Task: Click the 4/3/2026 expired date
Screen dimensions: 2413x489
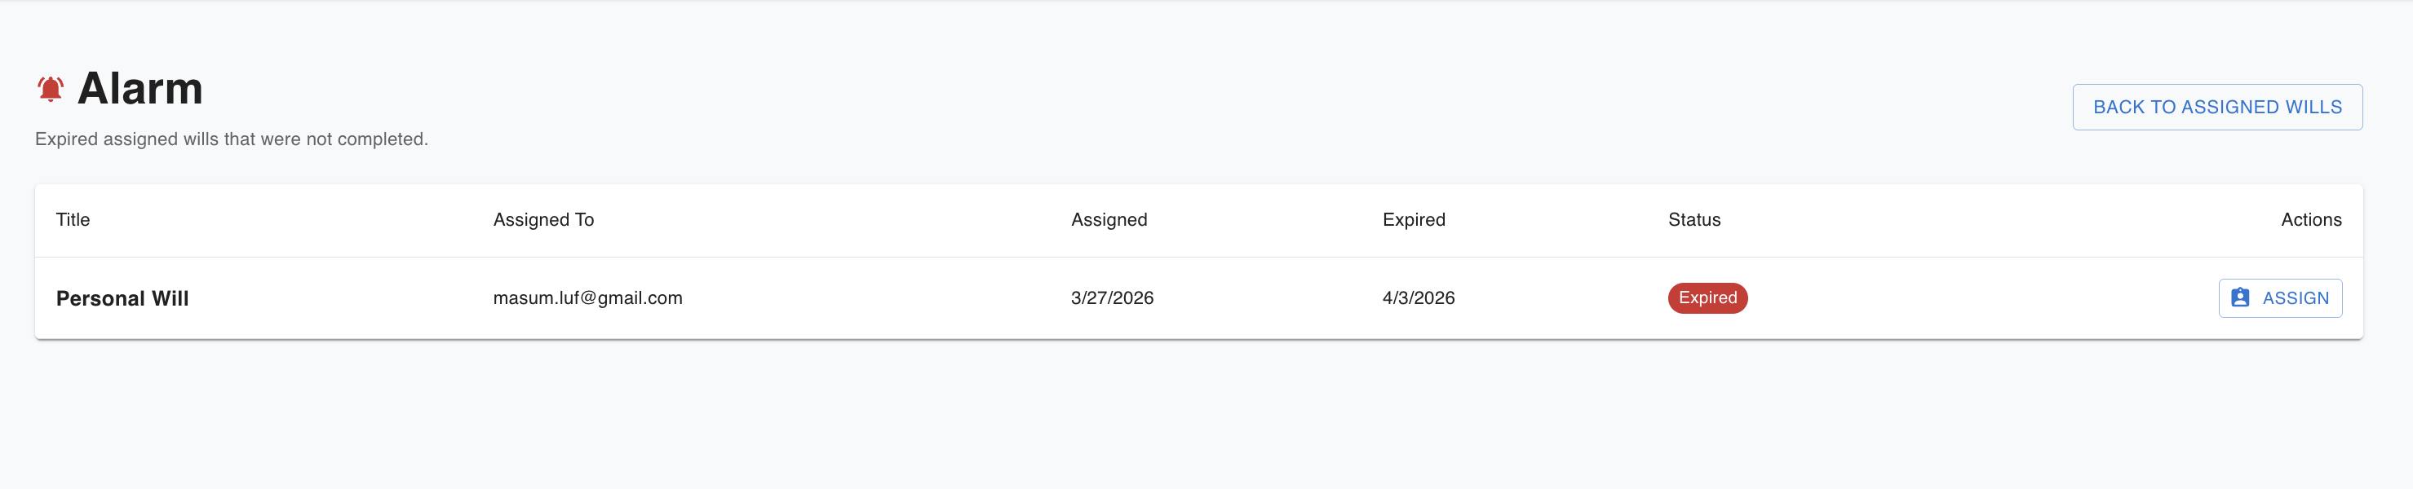Action: click(x=1419, y=298)
